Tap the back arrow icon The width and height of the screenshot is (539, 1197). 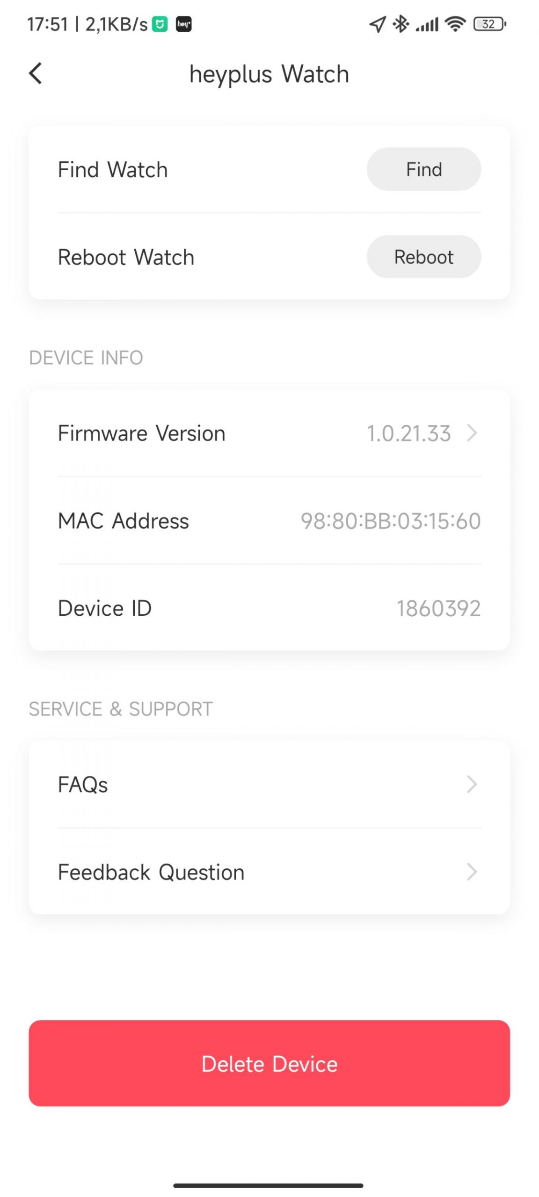coord(36,73)
